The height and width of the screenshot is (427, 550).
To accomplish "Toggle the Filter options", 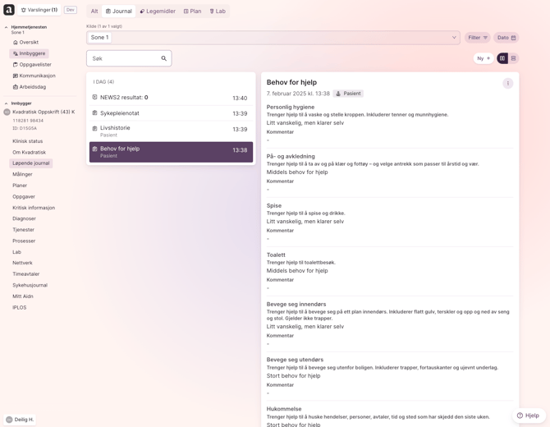I will [477, 38].
